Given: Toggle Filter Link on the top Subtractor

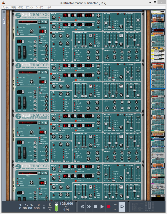Looking at the screenshot, I should 118,14.
